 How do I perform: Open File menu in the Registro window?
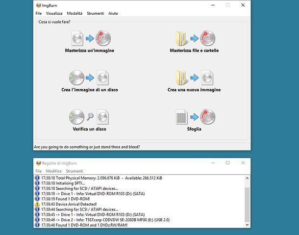coord(39,171)
